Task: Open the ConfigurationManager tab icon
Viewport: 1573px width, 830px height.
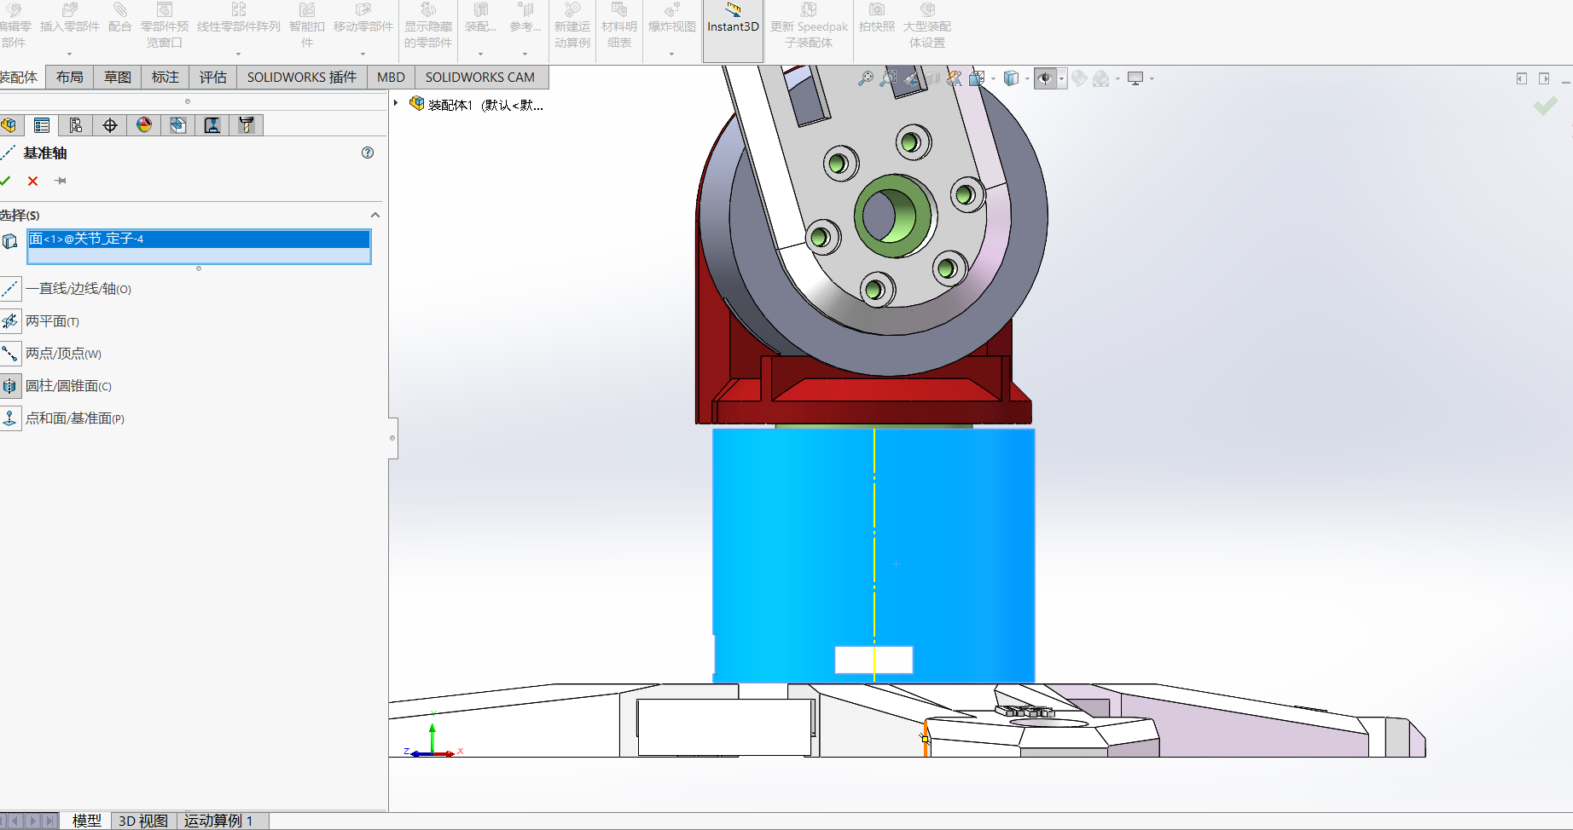Action: [76, 125]
